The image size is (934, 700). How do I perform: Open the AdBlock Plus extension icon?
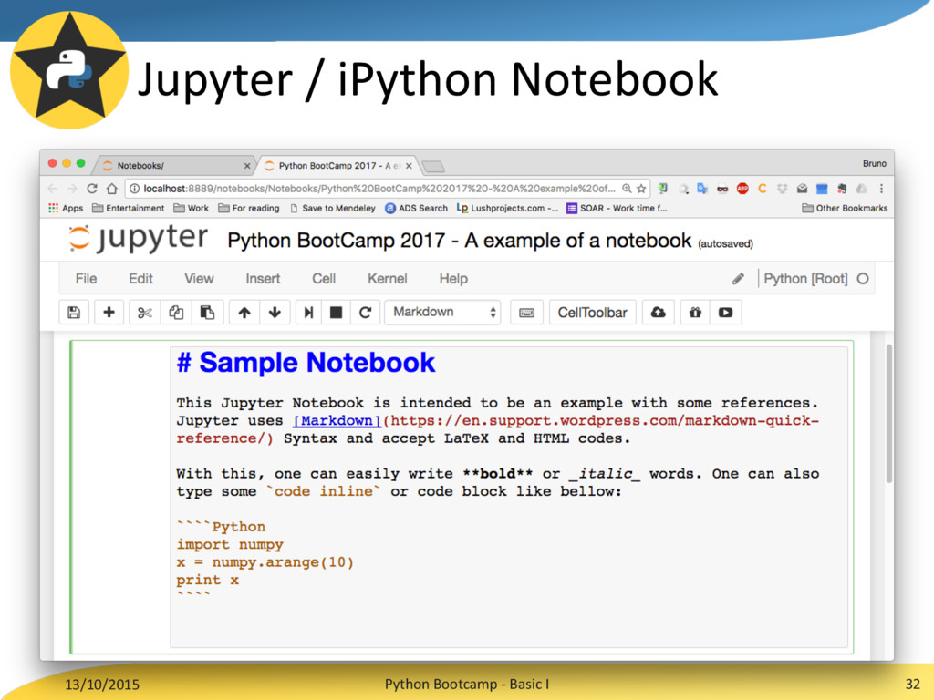[742, 189]
